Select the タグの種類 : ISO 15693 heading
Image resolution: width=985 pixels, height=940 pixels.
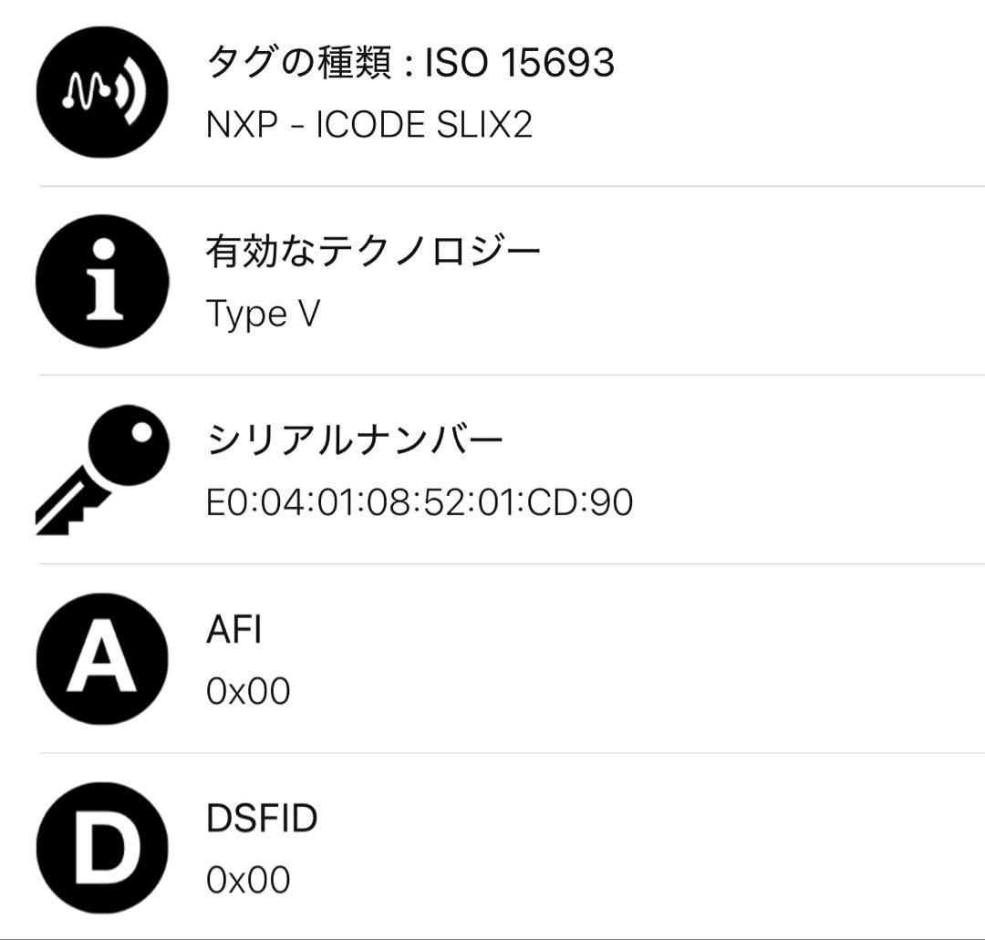[x=410, y=63]
